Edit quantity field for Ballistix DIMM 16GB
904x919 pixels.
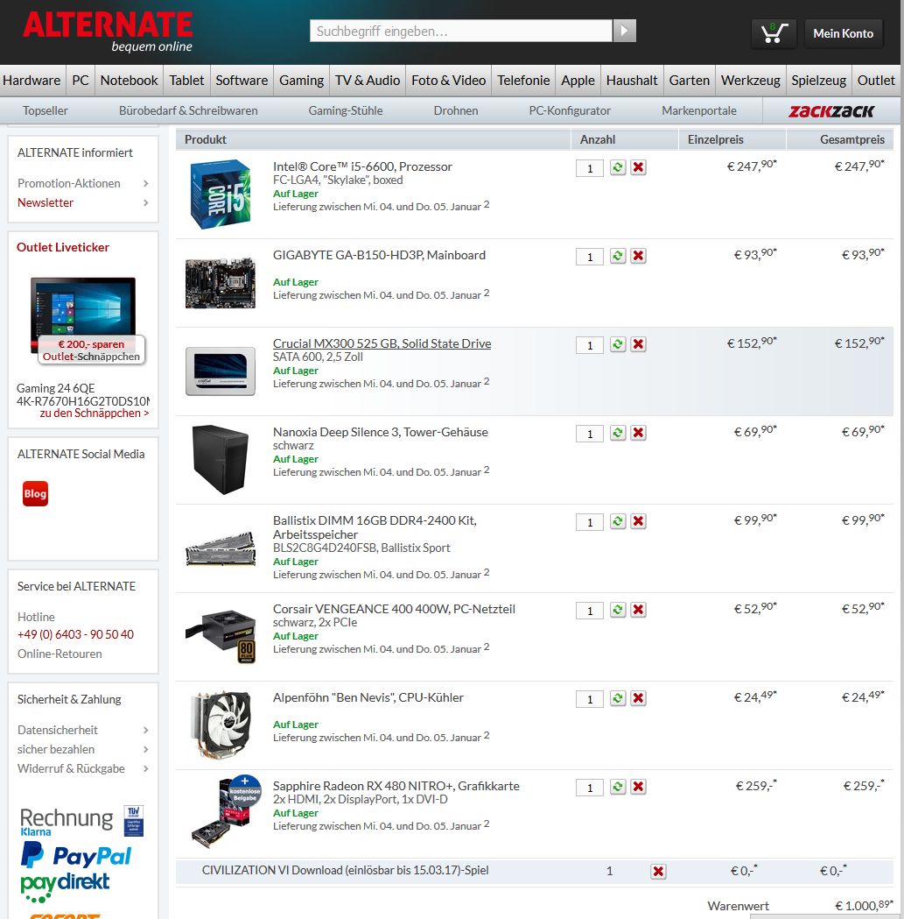click(x=590, y=522)
